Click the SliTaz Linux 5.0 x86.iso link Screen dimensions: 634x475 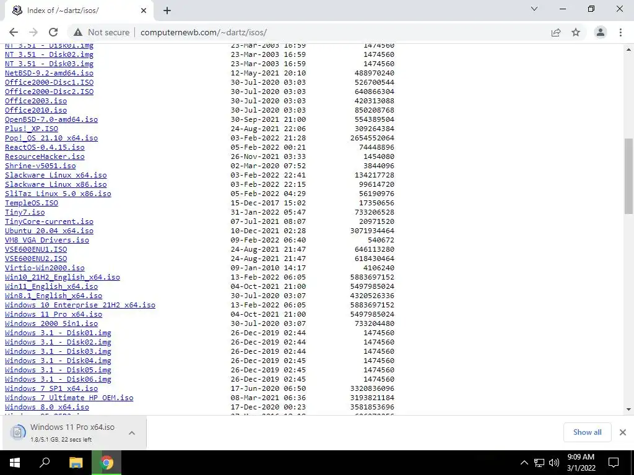58,194
